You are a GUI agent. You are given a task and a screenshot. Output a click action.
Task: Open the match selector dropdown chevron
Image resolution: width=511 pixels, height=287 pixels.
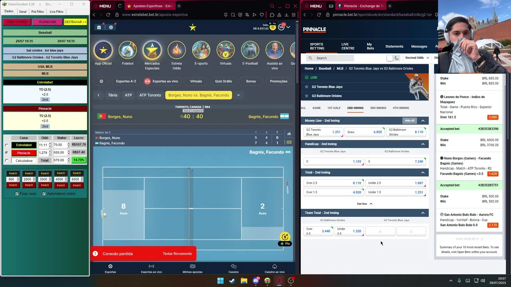[238, 95]
